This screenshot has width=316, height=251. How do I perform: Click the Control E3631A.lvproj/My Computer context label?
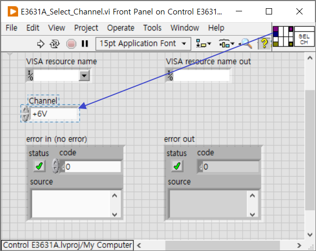coord(67,245)
